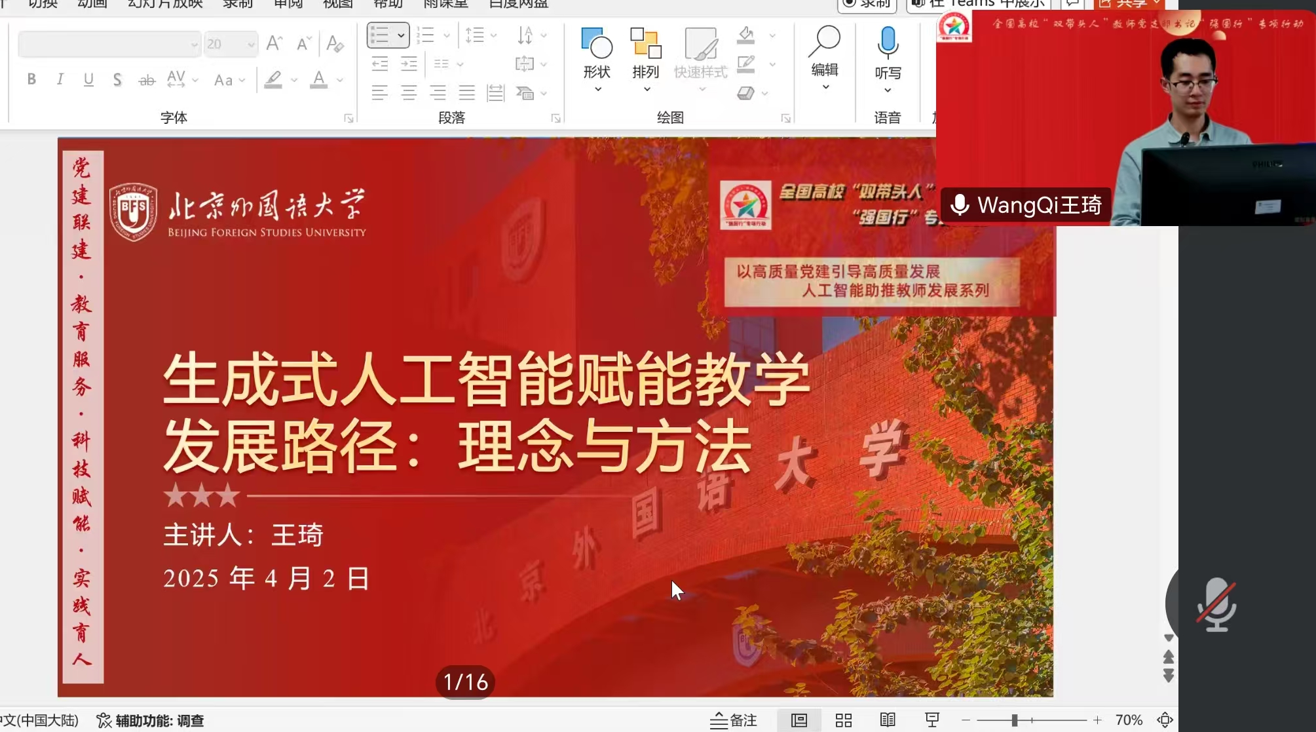This screenshot has width=1316, height=732.
Task: Apply the text highlight color
Action: (273, 79)
